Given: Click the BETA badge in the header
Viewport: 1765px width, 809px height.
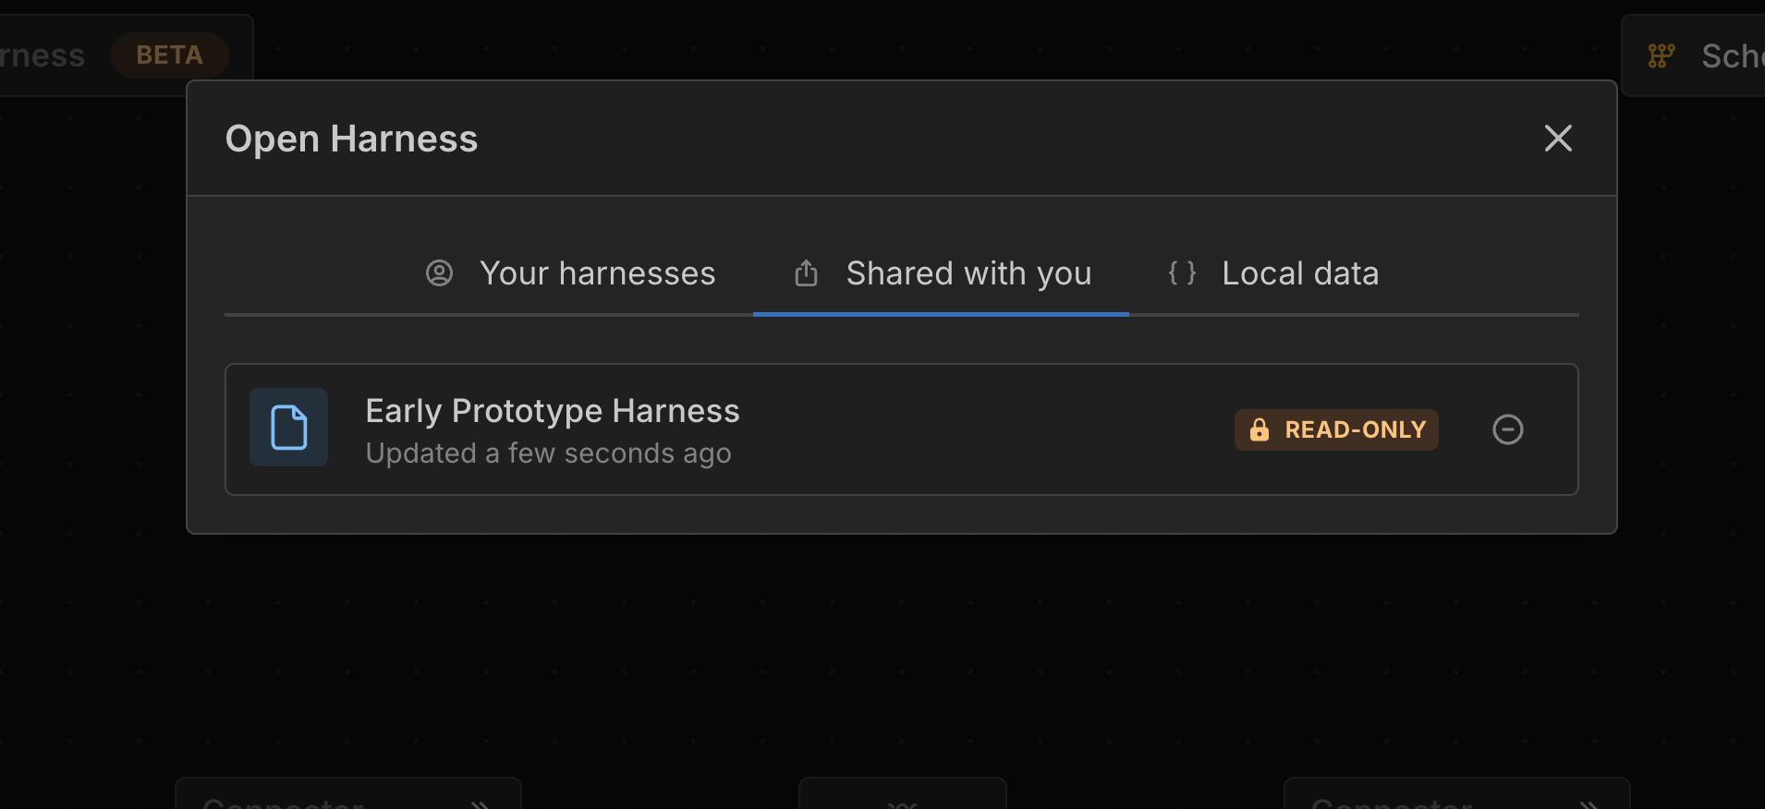Looking at the screenshot, I should 169,55.
